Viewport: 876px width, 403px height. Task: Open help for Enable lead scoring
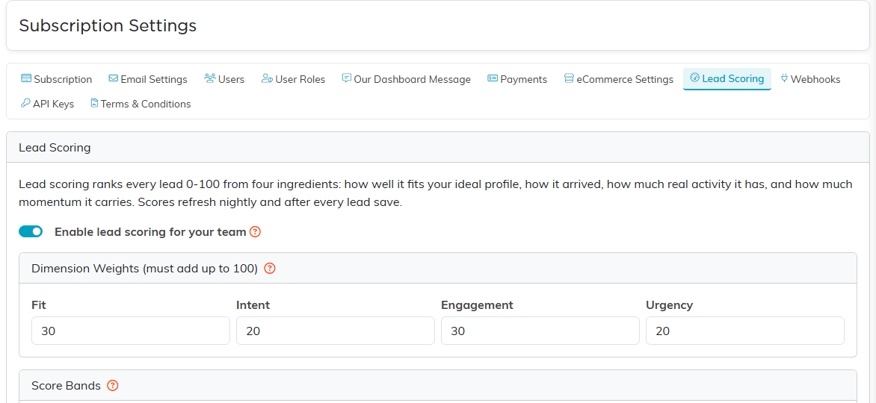coord(255,231)
